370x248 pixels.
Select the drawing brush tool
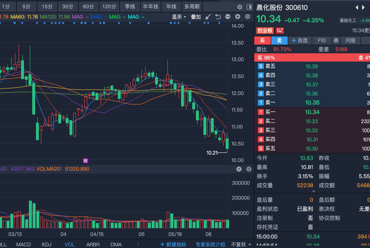point(208,17)
